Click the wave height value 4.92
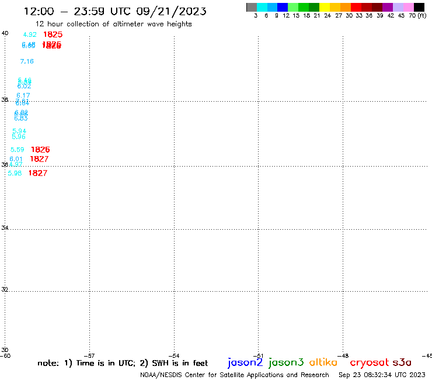 30,34
